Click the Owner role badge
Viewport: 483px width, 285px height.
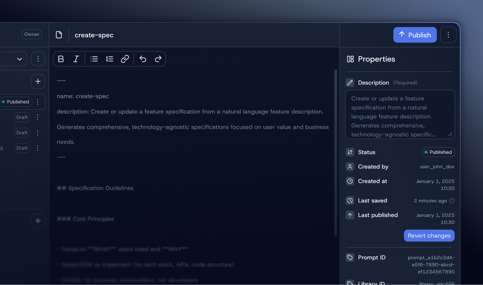pos(31,34)
